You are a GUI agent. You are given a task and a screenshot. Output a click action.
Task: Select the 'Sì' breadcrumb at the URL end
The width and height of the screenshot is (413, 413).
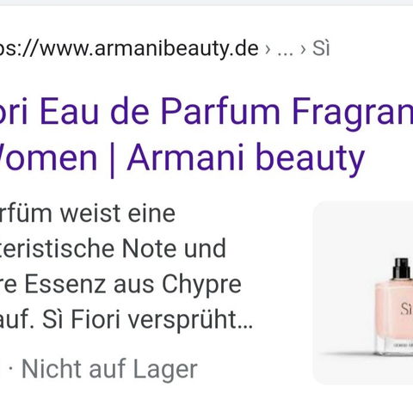point(321,48)
